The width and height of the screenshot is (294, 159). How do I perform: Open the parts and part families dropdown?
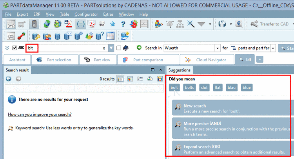[x=273, y=48]
